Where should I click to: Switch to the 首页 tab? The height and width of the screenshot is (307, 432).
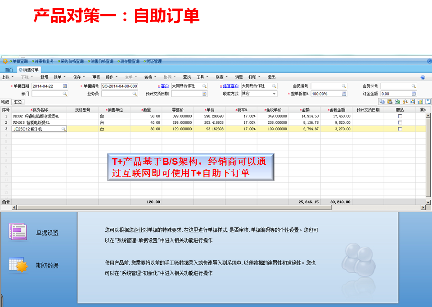(9, 70)
